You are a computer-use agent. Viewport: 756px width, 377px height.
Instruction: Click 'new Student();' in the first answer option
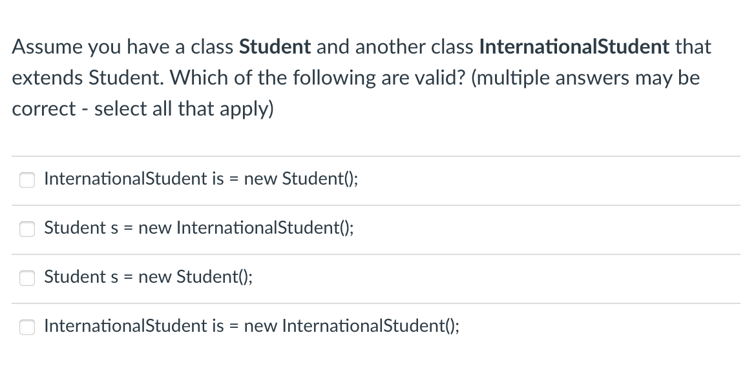point(301,179)
